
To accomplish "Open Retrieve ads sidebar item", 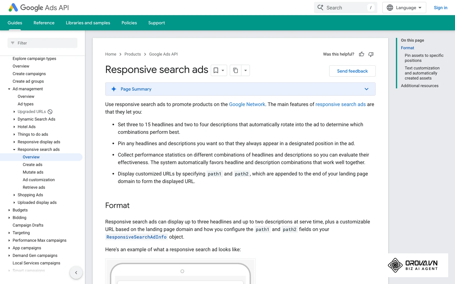I will pyautogui.click(x=34, y=187).
